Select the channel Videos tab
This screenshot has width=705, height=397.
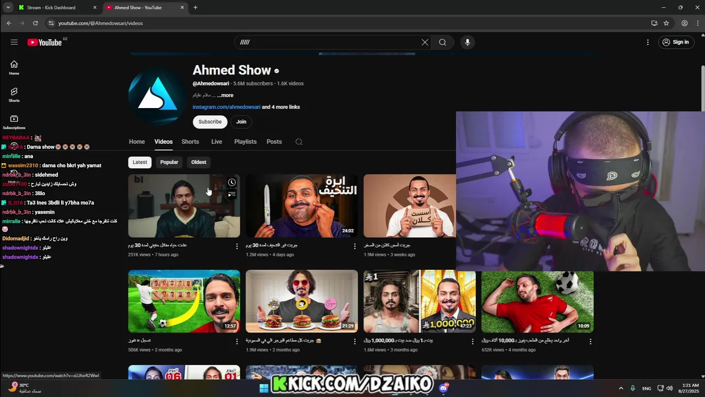(164, 142)
